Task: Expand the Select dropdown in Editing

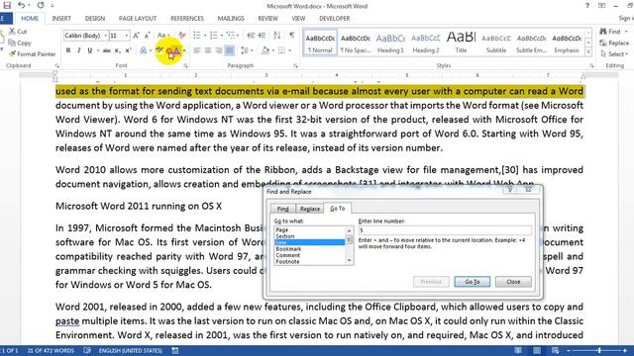Action: pos(614,53)
